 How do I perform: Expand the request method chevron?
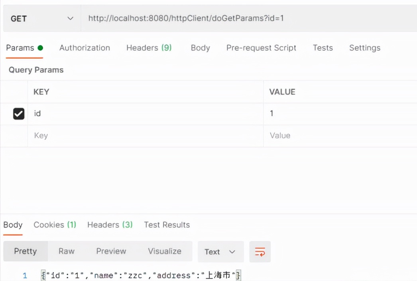(x=71, y=18)
